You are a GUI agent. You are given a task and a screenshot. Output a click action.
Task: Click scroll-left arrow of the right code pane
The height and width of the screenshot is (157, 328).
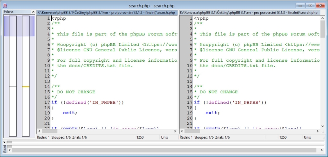[182, 131]
